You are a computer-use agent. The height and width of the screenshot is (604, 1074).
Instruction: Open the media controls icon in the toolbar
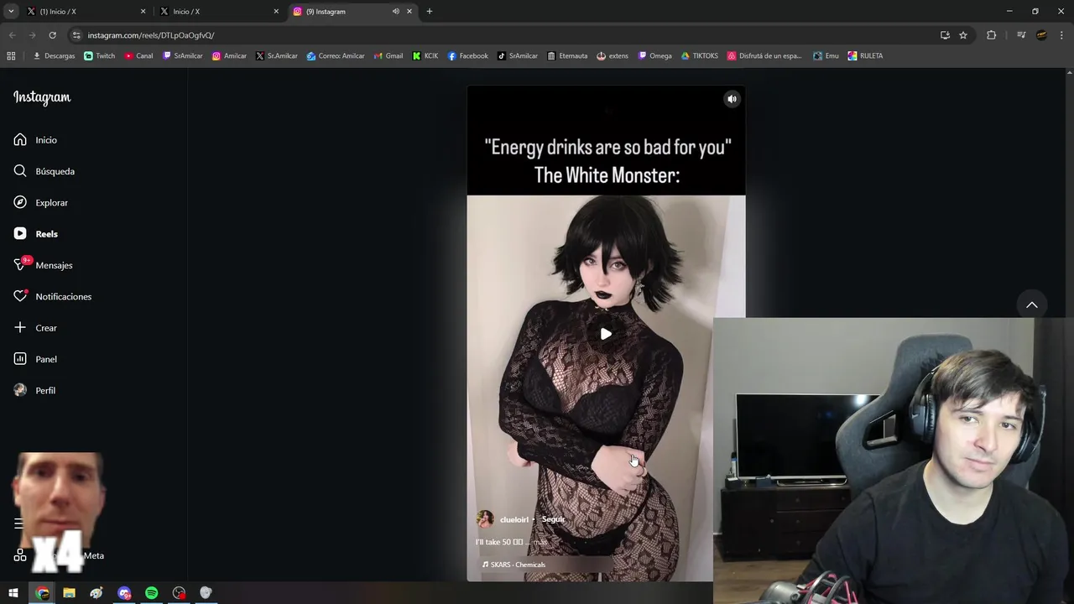[1021, 35]
